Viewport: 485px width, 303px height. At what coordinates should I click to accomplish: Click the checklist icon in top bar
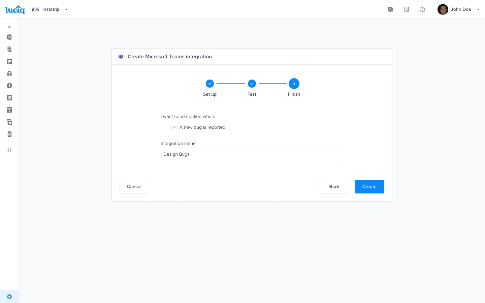(x=390, y=9)
